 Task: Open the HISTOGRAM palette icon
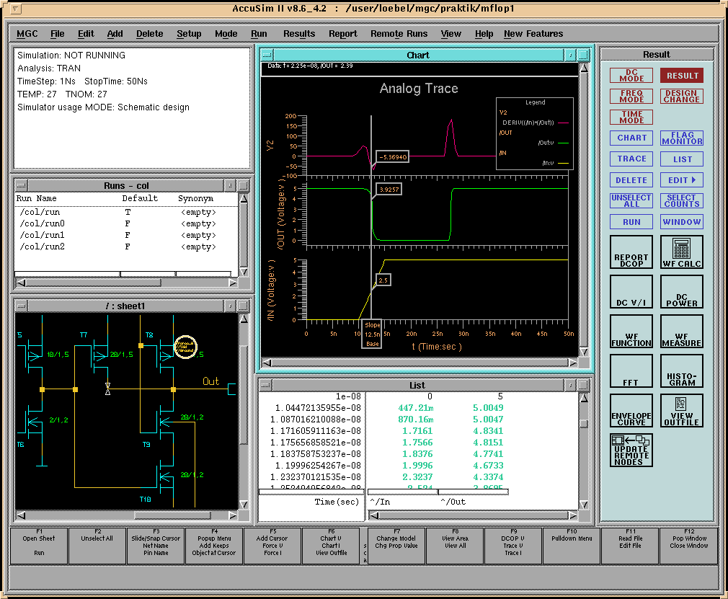pyautogui.click(x=681, y=371)
